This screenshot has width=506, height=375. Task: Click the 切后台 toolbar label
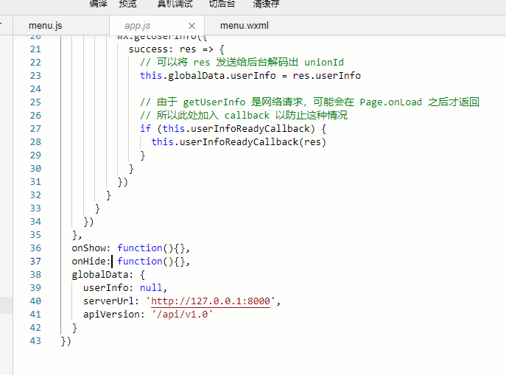pos(222,4)
